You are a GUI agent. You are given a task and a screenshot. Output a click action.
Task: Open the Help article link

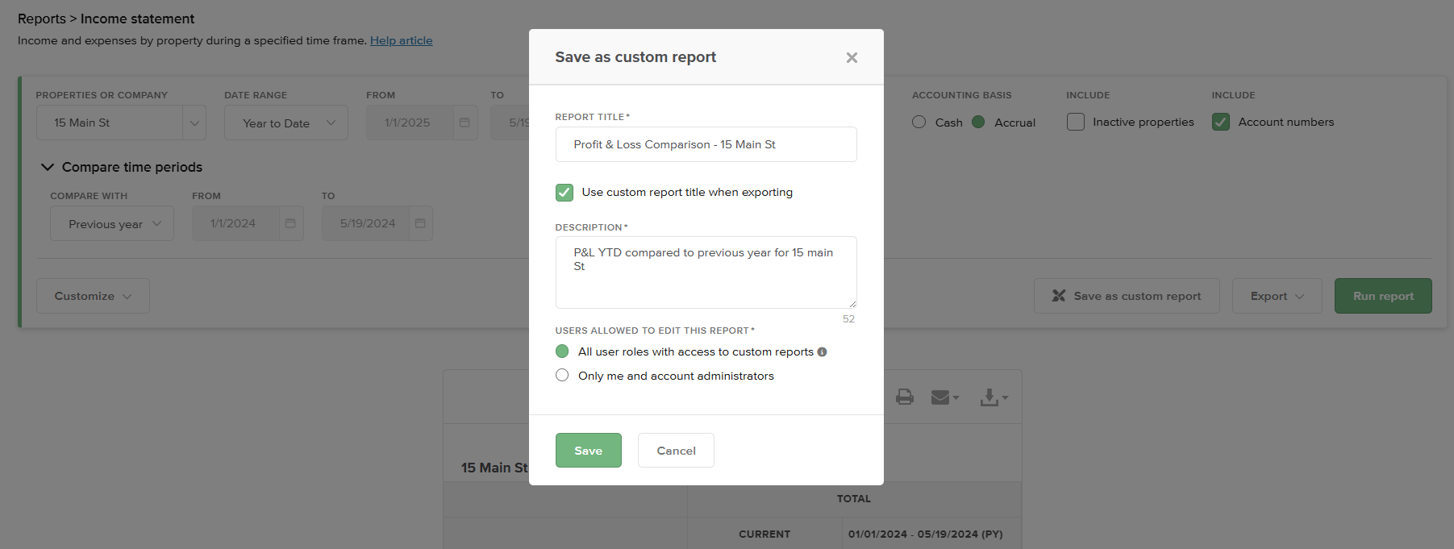click(402, 40)
